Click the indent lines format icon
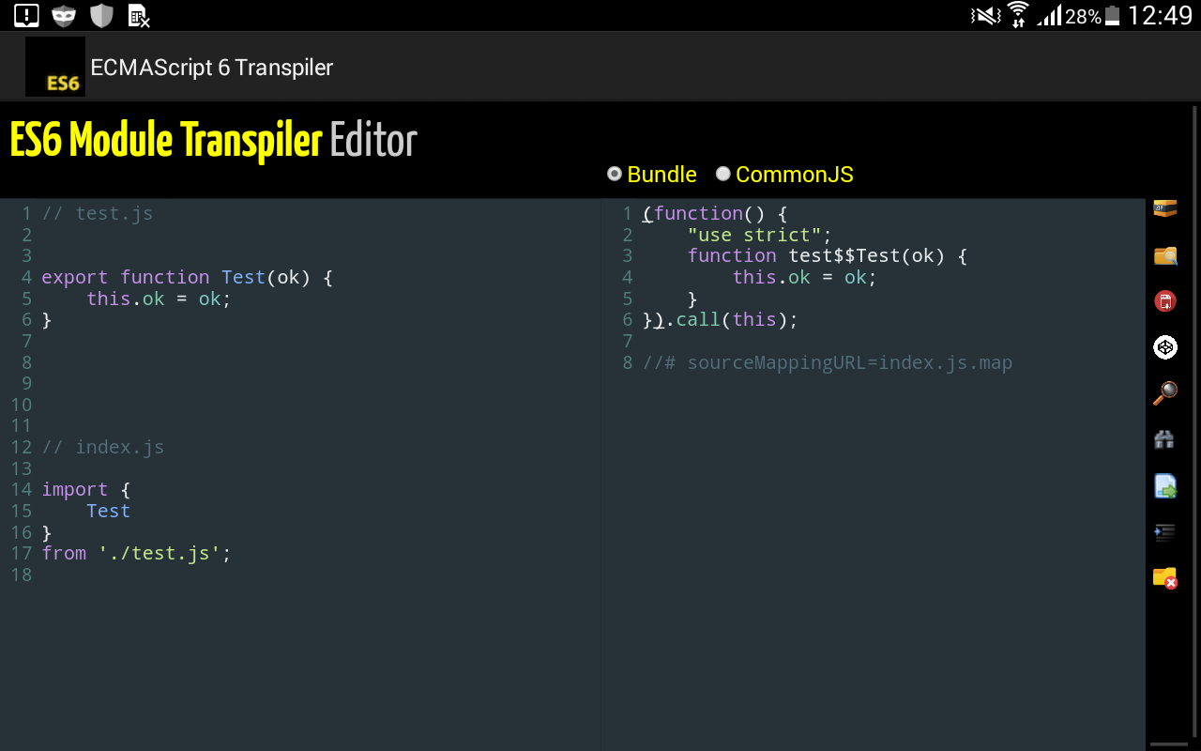 tap(1165, 532)
